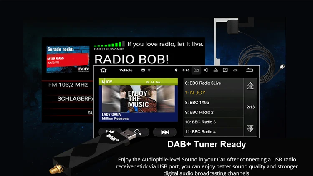The width and height of the screenshot is (313, 176).
Task: Tap the Bryan Adams Radio BOB artwork
Action: [68, 59]
